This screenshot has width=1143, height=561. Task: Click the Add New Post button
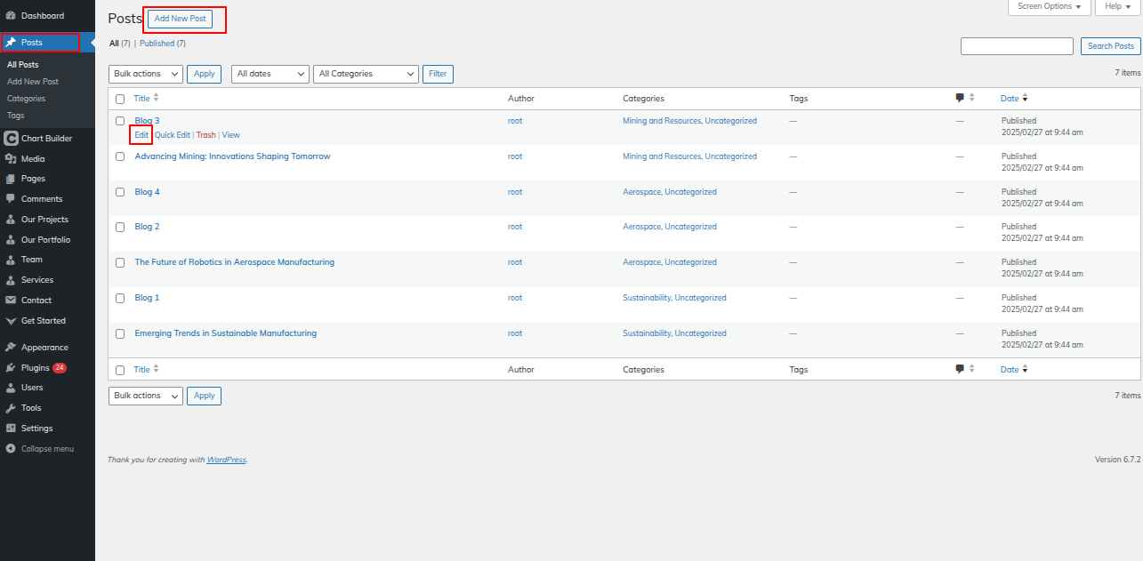181,19
